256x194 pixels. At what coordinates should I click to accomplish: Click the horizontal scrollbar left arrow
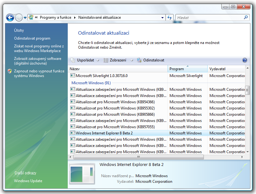point(70,157)
